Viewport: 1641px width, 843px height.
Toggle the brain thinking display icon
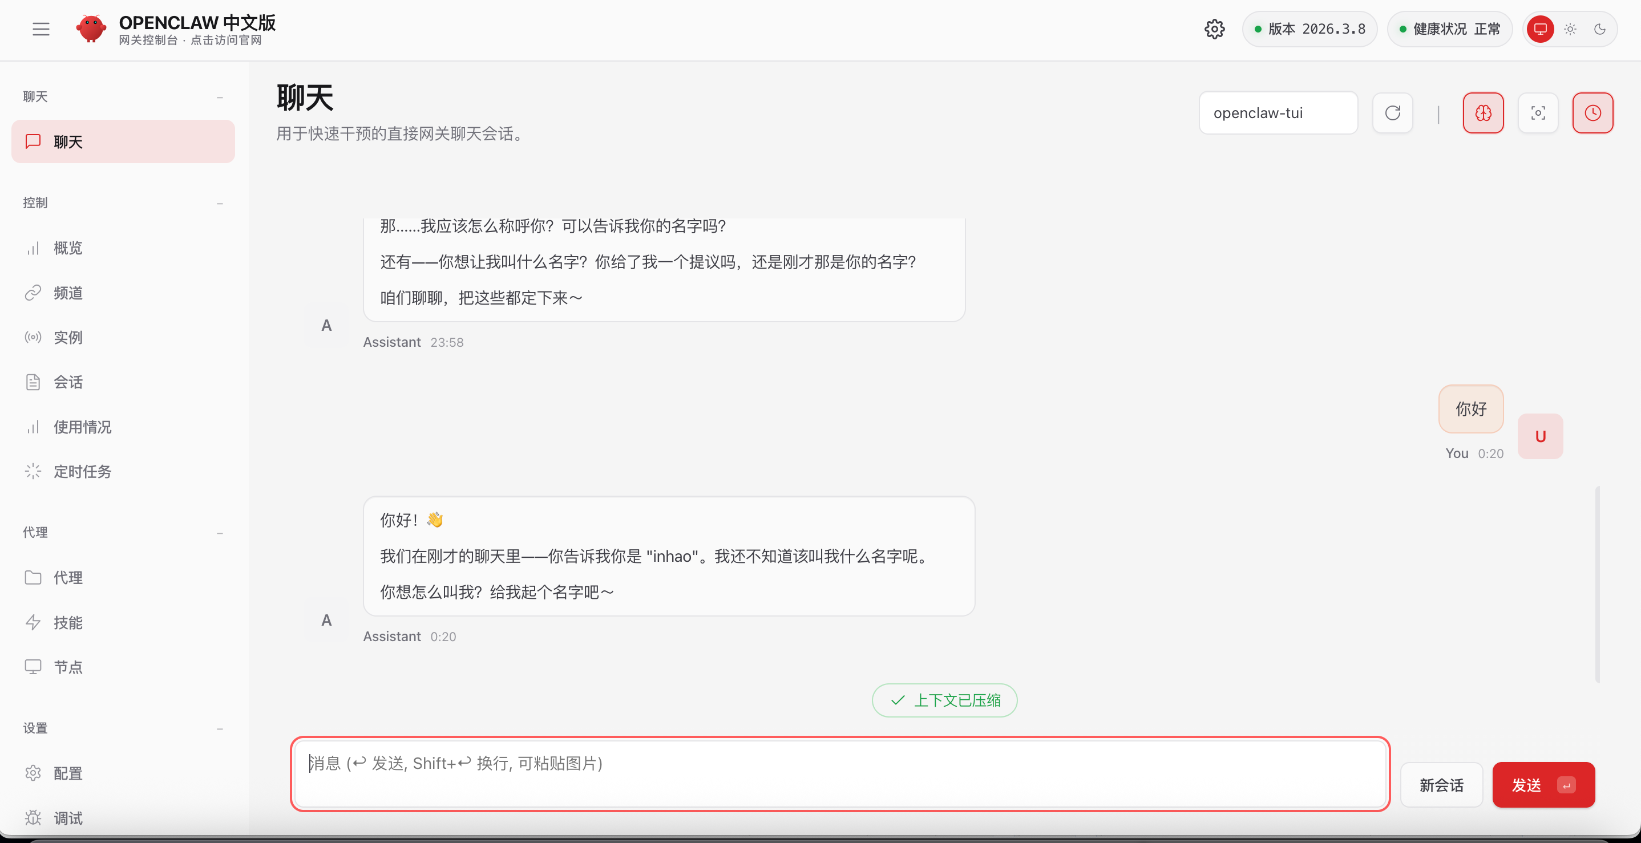pos(1483,114)
